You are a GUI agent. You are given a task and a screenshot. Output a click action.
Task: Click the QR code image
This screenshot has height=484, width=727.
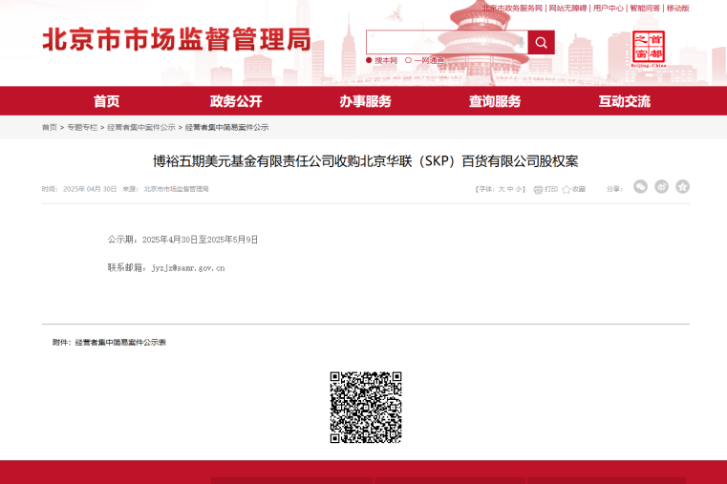pyautogui.click(x=366, y=407)
